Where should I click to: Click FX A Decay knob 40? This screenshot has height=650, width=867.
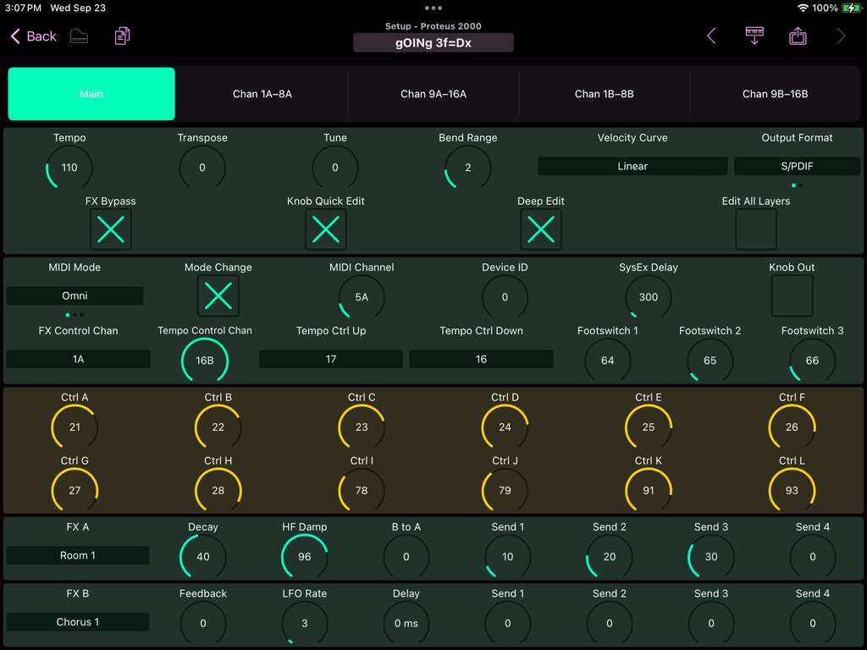click(203, 557)
